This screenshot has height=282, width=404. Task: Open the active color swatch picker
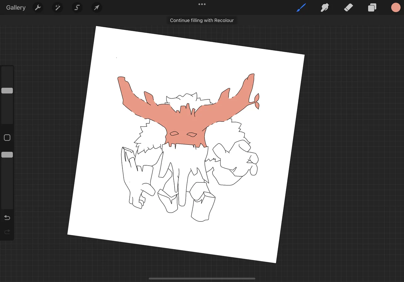396,8
